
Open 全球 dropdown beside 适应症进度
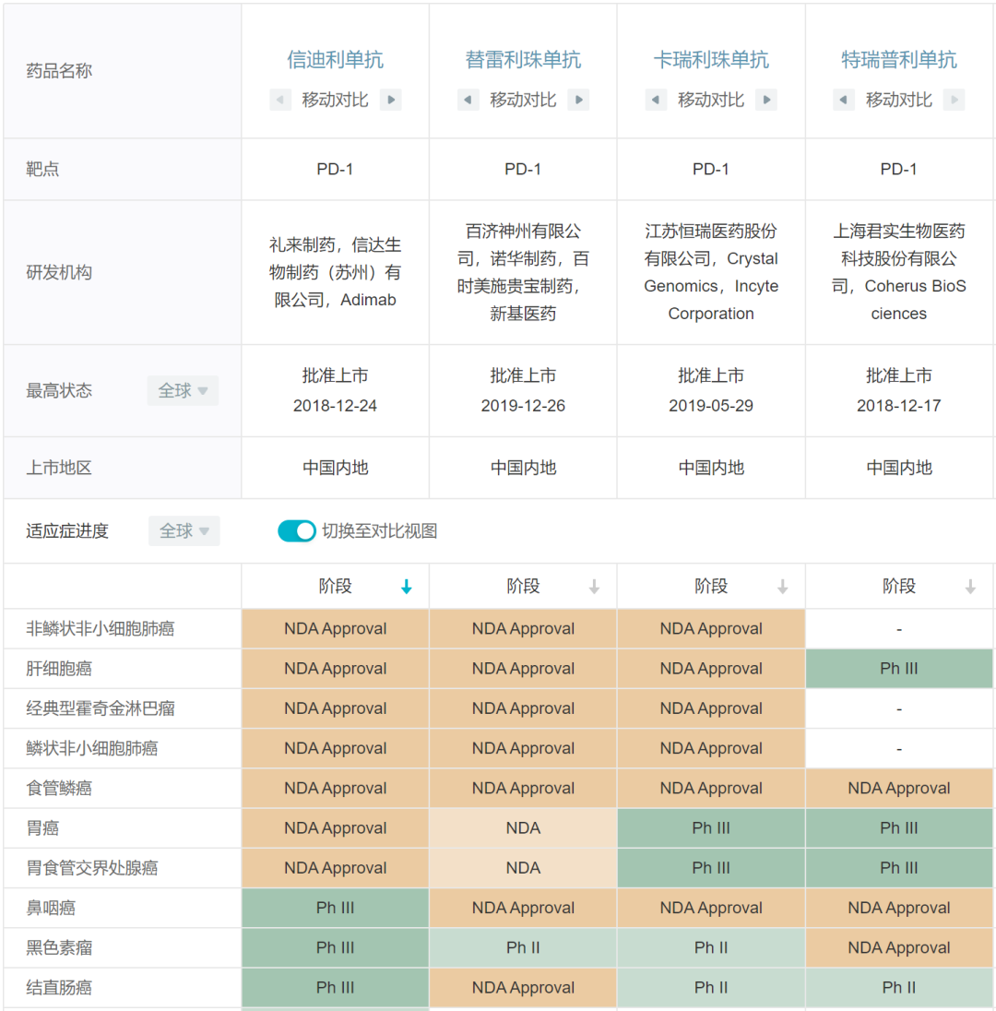tap(184, 531)
